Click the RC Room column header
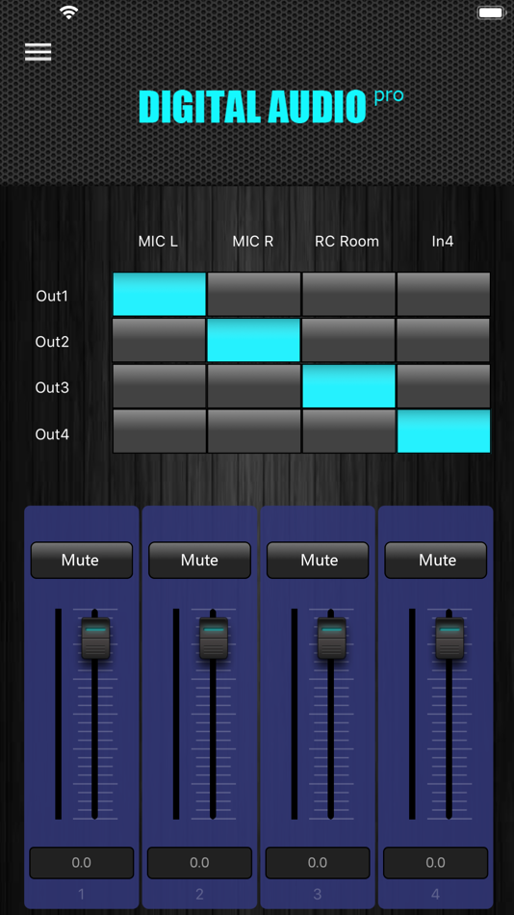 347,241
